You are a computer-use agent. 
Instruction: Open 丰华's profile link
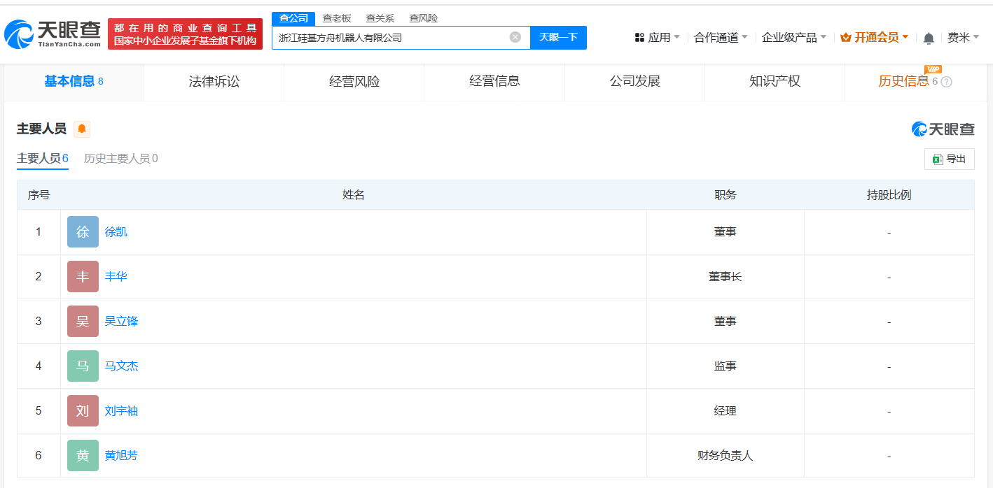click(116, 277)
